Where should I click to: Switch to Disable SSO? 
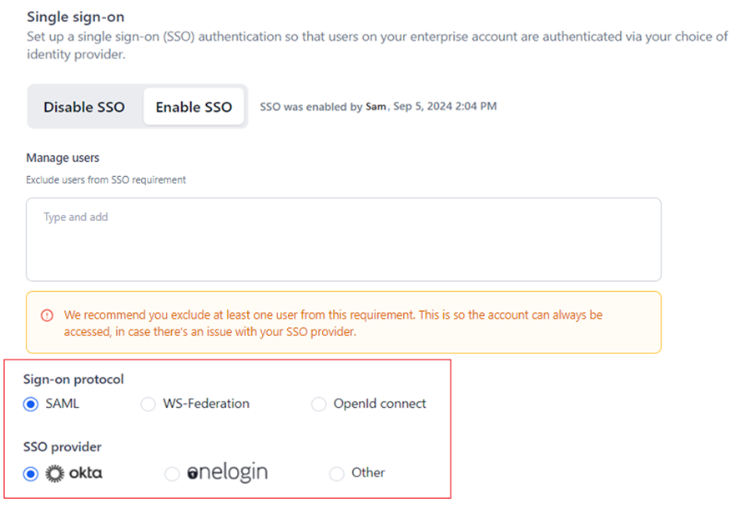(84, 107)
